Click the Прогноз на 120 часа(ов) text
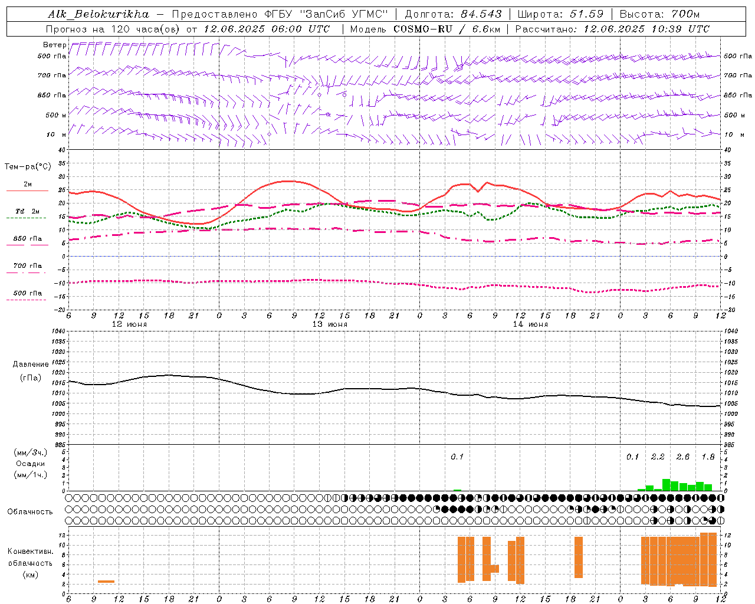Image resolution: width=755 pixels, height=604 pixels. tap(114, 28)
